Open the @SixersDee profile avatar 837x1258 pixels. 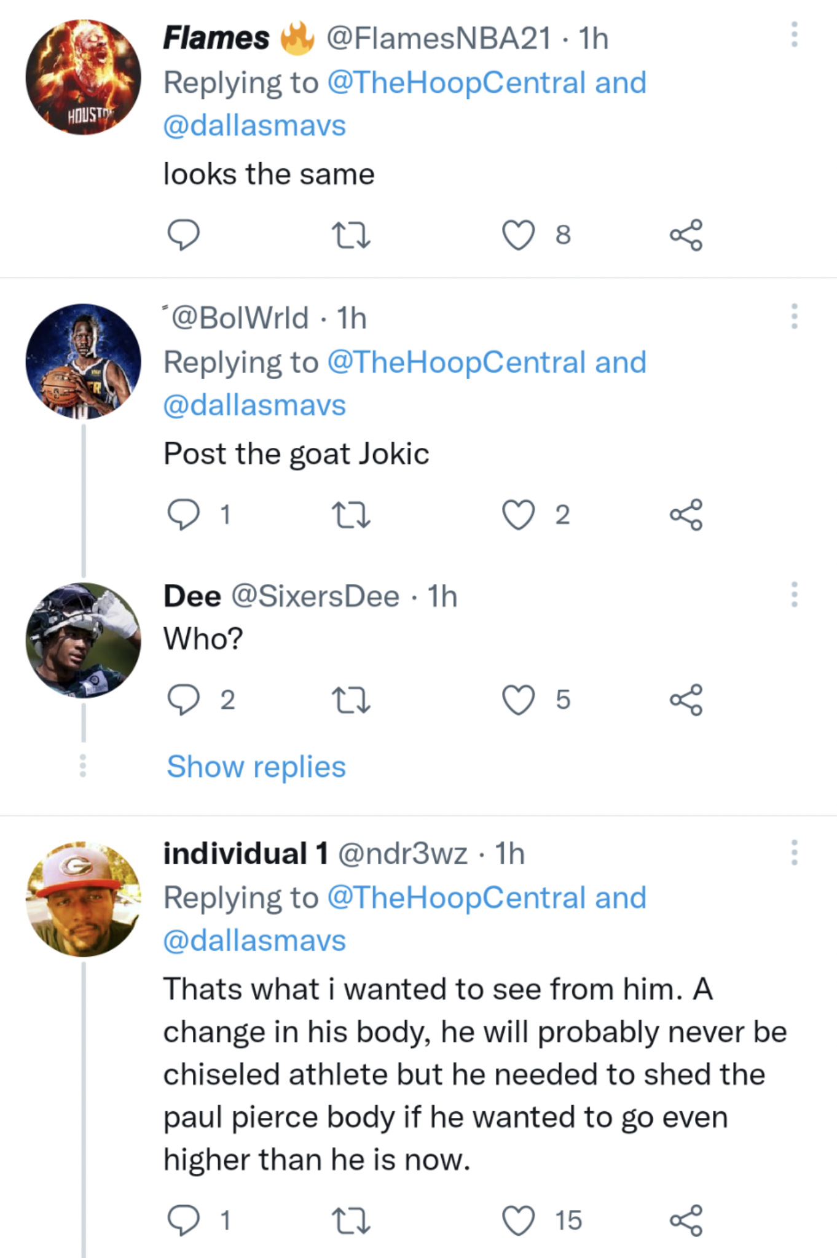[83, 640]
